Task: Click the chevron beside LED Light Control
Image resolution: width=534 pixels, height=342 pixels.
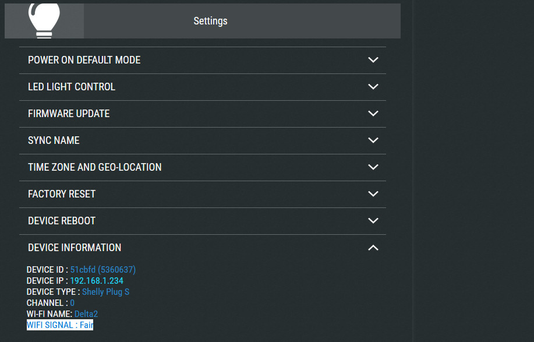Action: pos(373,87)
